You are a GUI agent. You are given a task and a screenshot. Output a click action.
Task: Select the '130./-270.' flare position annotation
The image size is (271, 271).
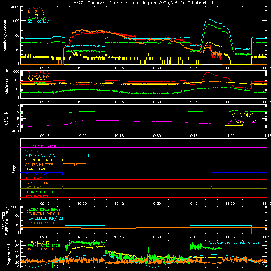pos(245,122)
